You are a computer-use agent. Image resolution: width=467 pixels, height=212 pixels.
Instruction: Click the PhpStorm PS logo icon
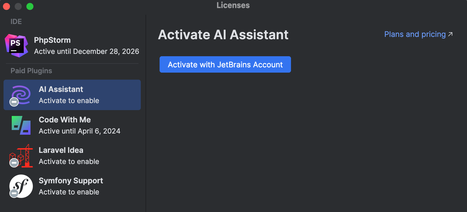(x=16, y=46)
